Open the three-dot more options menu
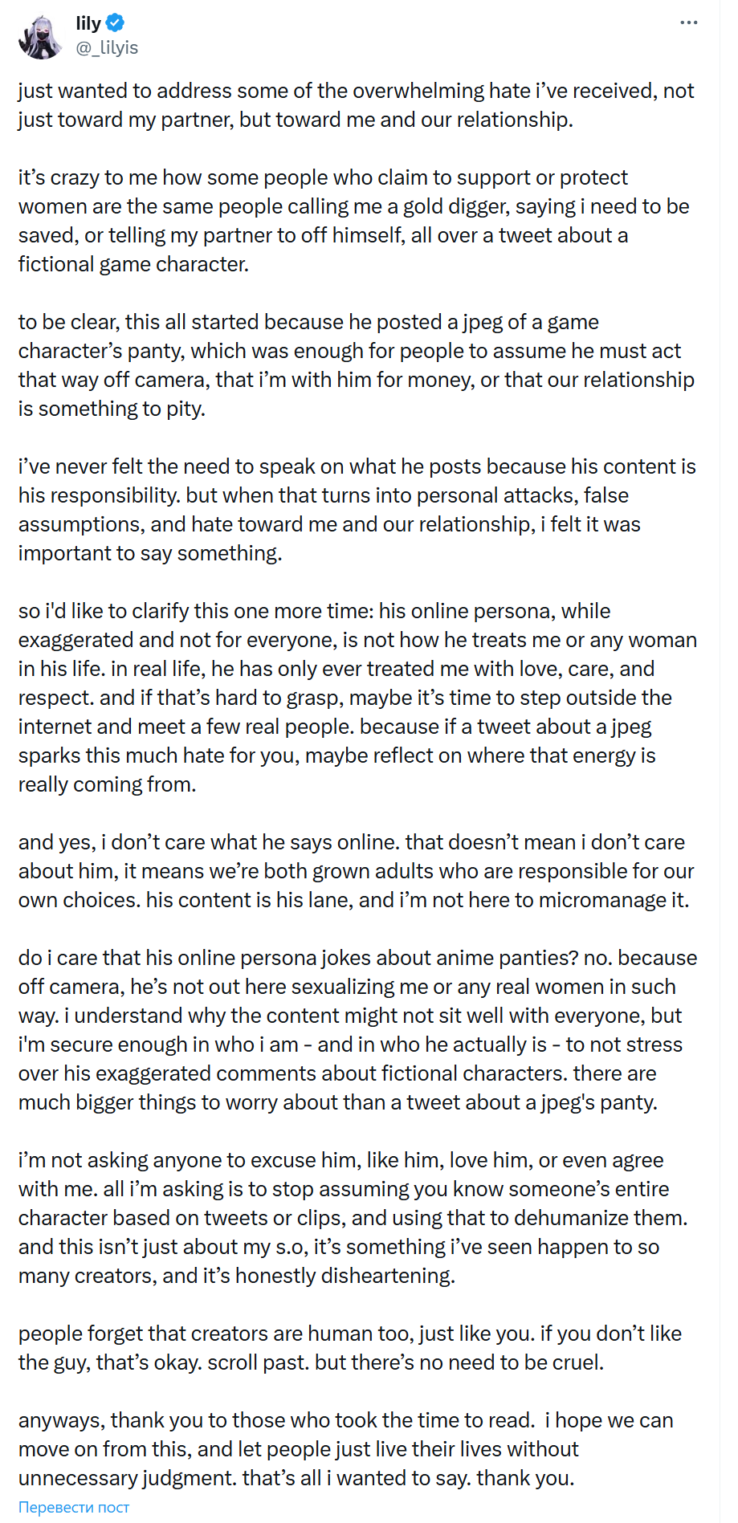Screen dimensions: 738x1523 pos(688,22)
